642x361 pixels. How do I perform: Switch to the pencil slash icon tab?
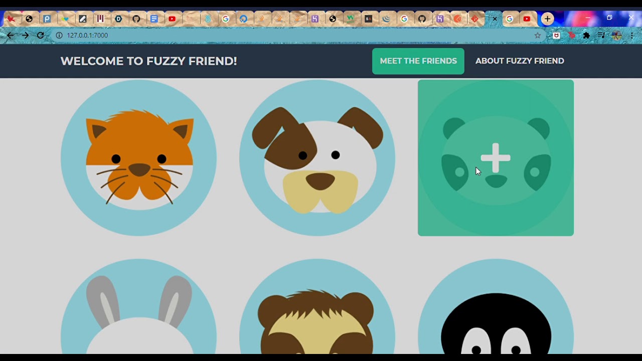click(x=83, y=19)
